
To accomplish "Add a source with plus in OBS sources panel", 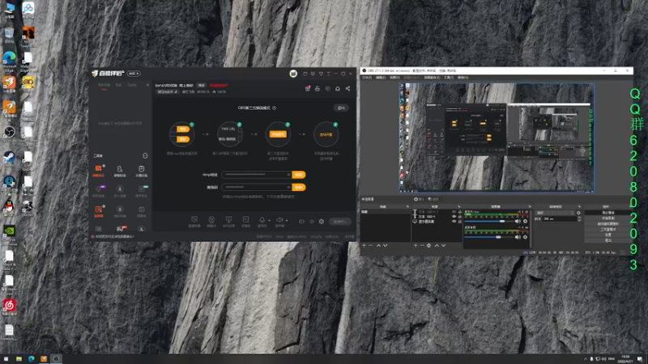I will (x=416, y=246).
